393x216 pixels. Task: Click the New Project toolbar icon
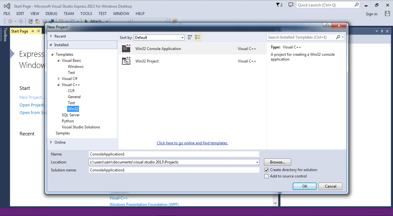(31, 21)
